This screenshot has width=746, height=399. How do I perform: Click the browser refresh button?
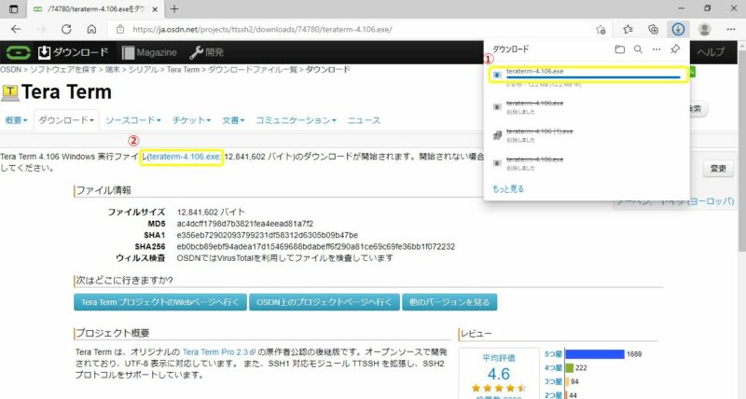pyautogui.click(x=66, y=29)
